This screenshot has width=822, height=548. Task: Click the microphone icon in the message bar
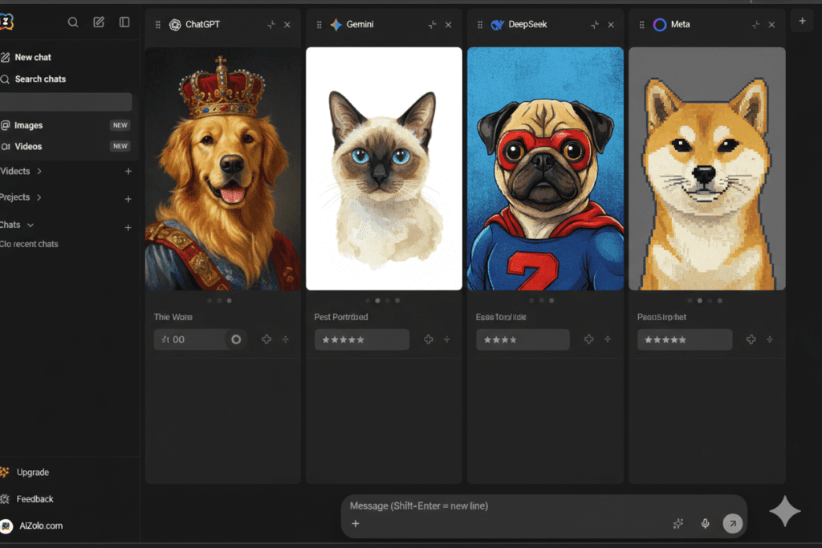tap(705, 523)
